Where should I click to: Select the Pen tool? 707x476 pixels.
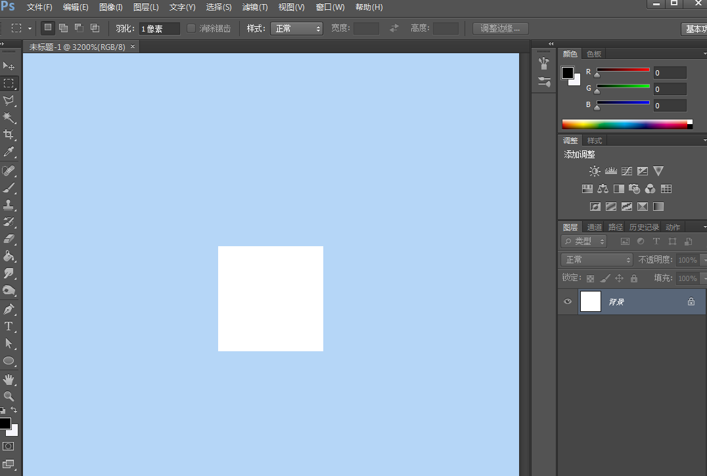[x=9, y=309]
